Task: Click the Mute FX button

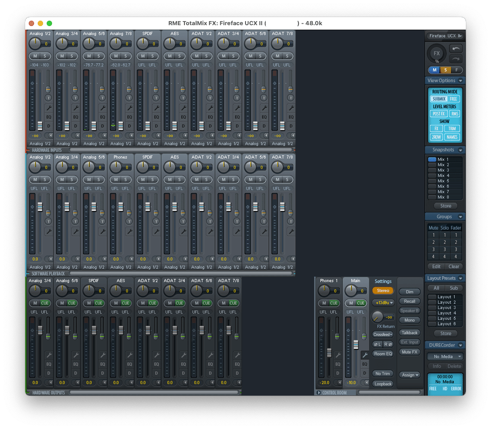Action: [x=410, y=352]
